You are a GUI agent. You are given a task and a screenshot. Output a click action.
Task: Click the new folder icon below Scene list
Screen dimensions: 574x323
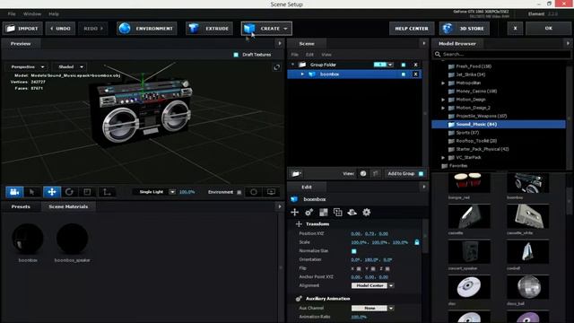[x=296, y=173]
